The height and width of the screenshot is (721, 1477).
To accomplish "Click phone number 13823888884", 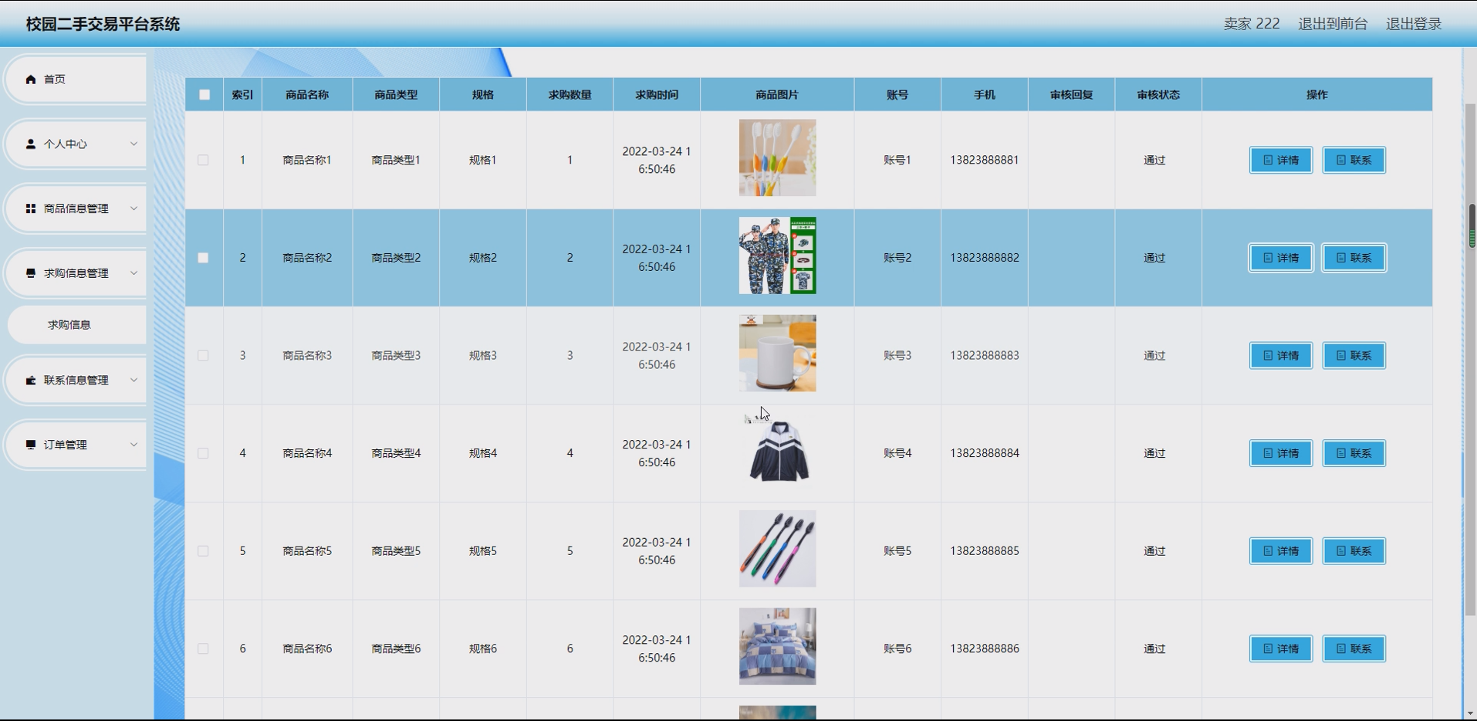I will tap(985, 453).
